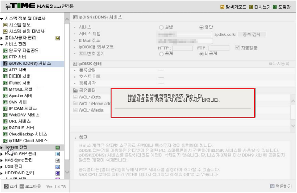Screen dimensions: 297x193
Task: Expand 폴더/사용자 관리 section
Action: [x=1, y=38]
